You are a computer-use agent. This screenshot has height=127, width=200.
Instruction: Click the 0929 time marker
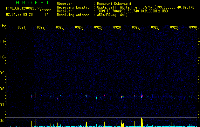click(174, 27)
